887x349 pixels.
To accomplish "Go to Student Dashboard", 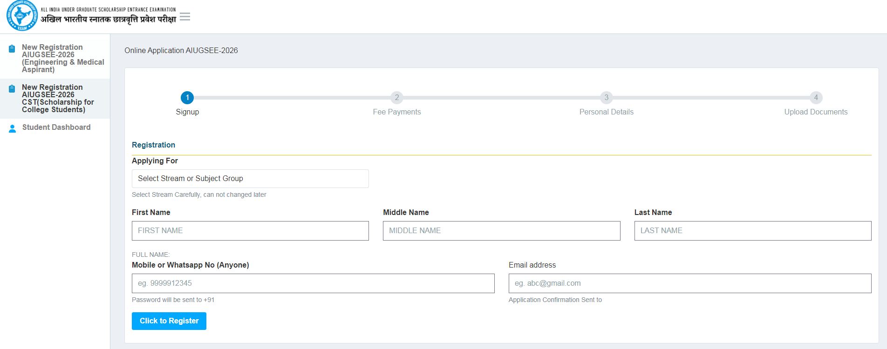I will pos(56,128).
